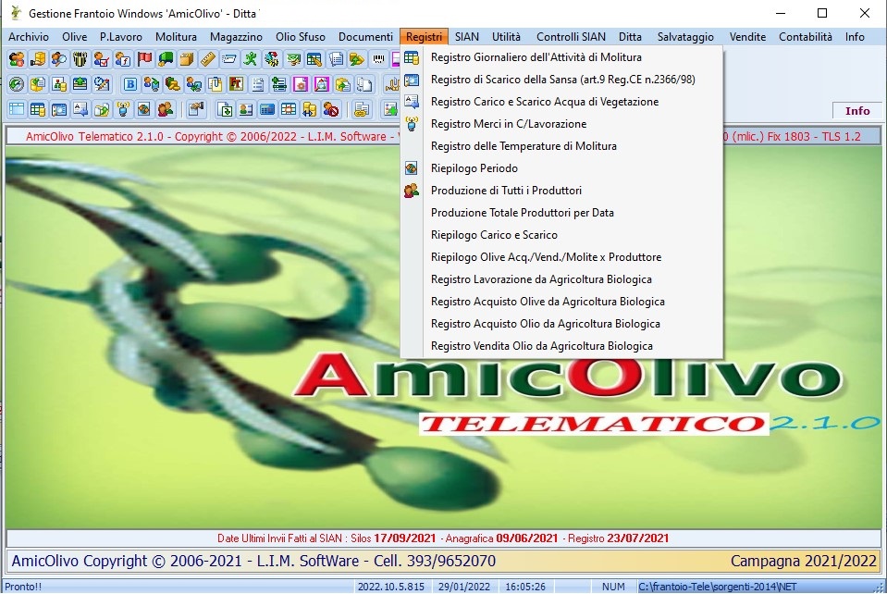Select Registro di Scarico della Sansa
Image resolution: width=887 pixels, height=594 pixels.
click(561, 80)
